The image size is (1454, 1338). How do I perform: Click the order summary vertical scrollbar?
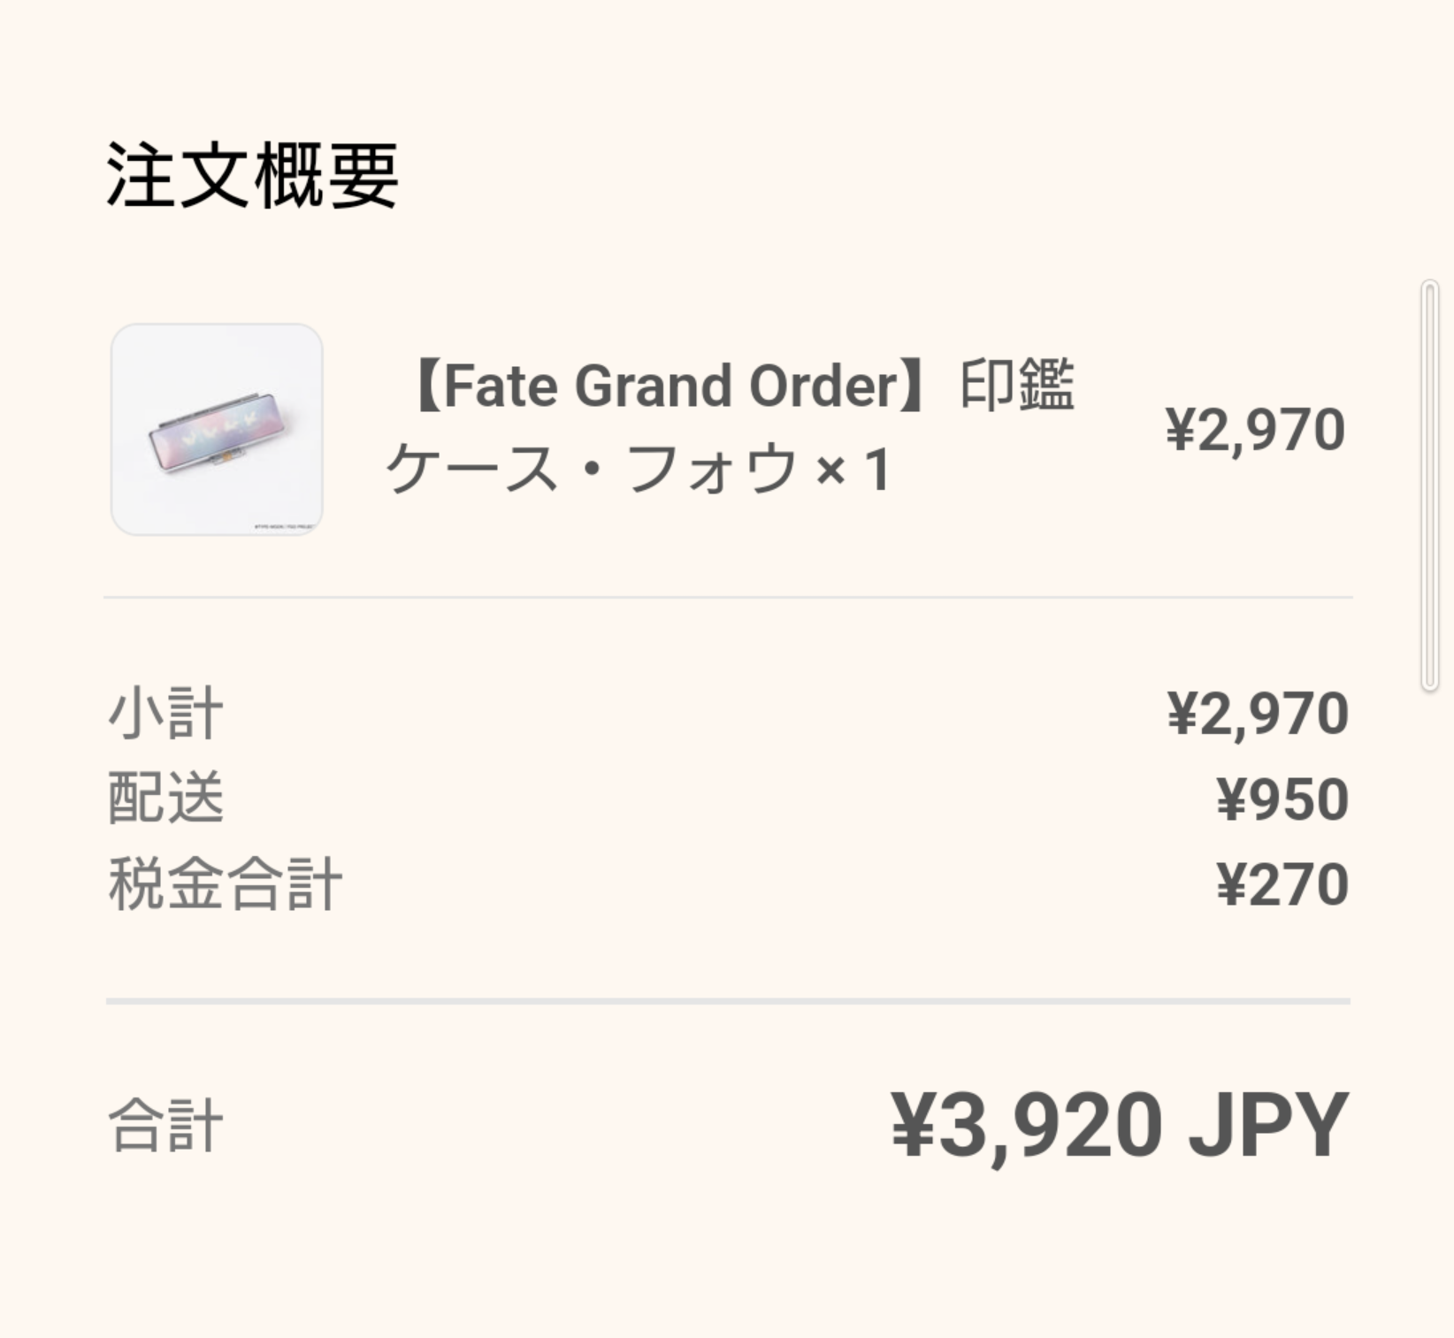[1429, 486]
